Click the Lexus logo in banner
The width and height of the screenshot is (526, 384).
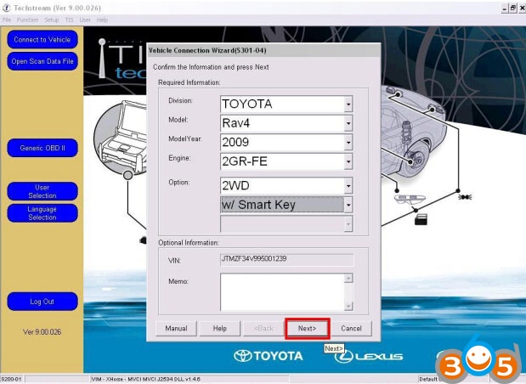coord(368,356)
